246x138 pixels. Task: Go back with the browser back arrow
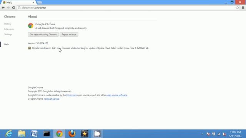pyautogui.click(x=3, y=8)
